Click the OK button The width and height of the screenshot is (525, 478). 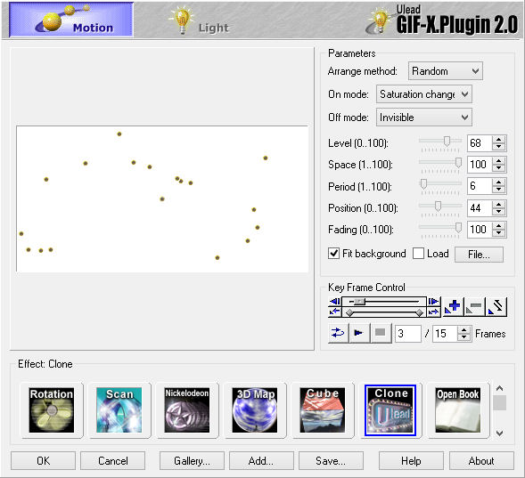[x=43, y=461]
